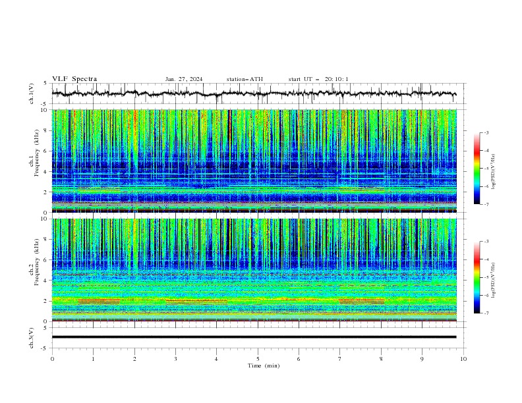Click the "start UT = 20:10:1" header text

(x=318, y=79)
